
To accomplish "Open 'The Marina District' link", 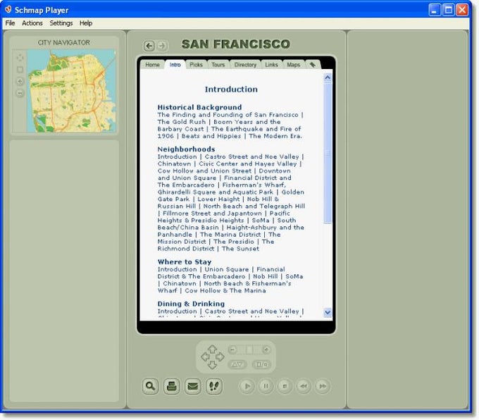I will [x=230, y=235].
